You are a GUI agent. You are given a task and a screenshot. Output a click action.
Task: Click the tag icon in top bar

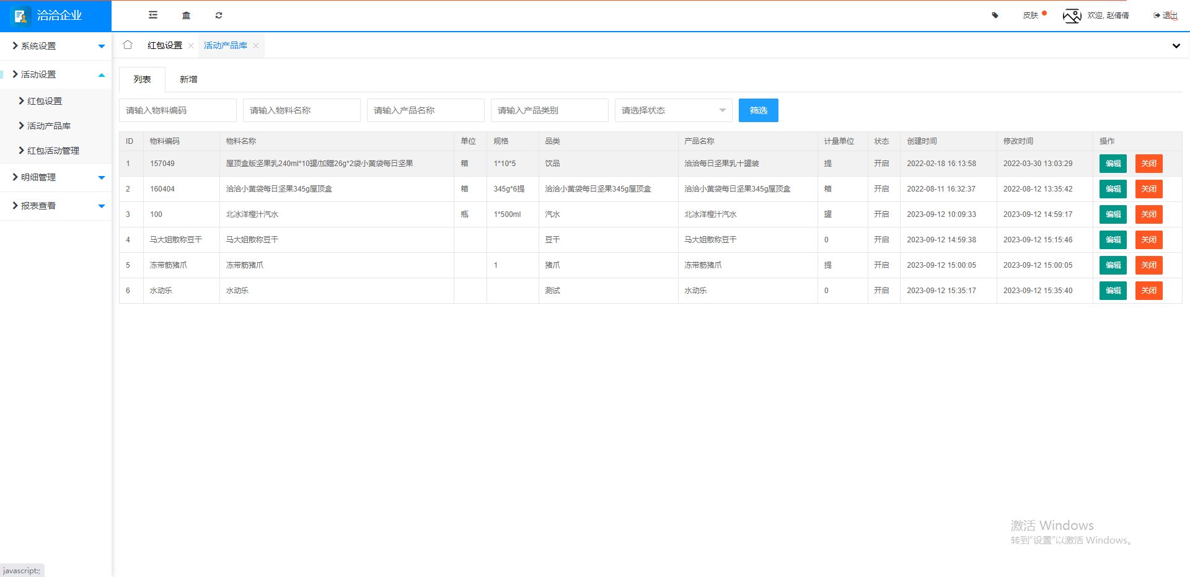tap(995, 15)
